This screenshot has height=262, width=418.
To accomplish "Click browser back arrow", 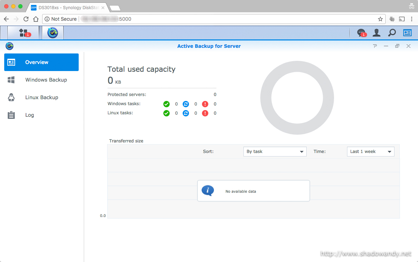I will click(6, 19).
